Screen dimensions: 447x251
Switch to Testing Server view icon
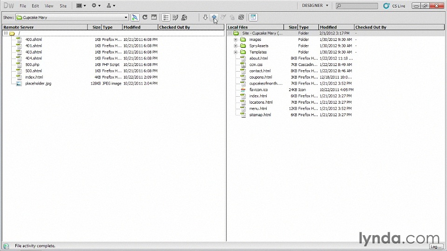[x=176, y=17]
